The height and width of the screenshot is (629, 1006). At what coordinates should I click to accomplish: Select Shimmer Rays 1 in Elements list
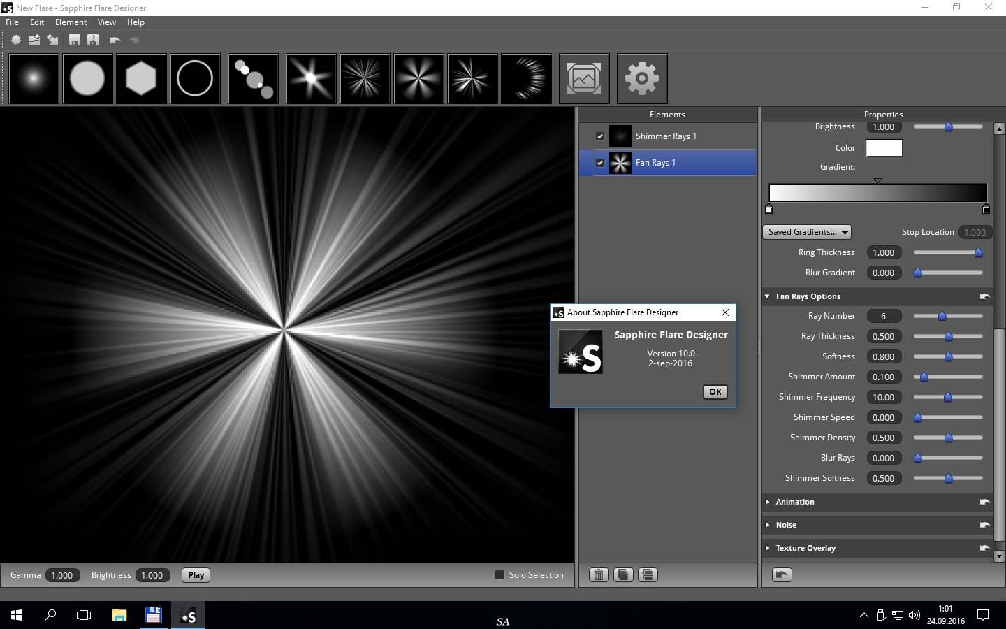[674, 136]
